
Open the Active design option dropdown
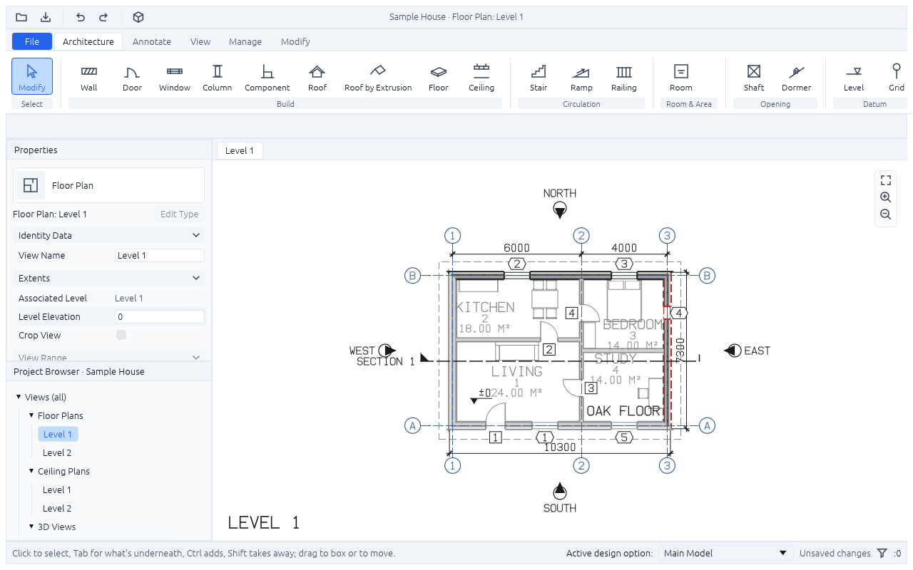[x=725, y=553]
